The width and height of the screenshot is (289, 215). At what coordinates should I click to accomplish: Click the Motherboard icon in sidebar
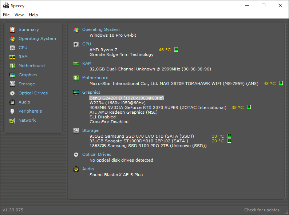point(12,66)
